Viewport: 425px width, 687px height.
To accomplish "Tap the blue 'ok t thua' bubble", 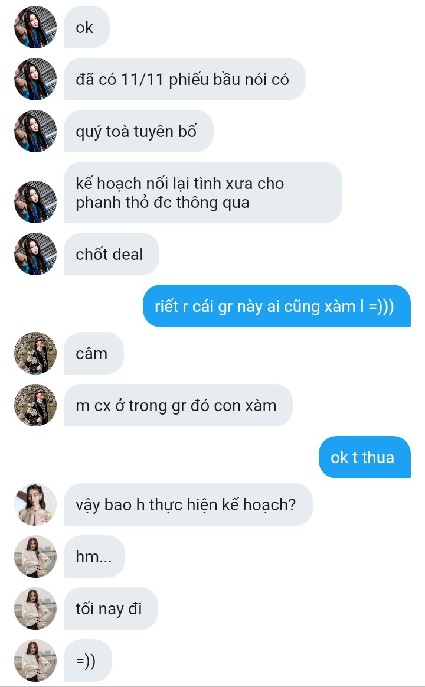I will pos(365,457).
